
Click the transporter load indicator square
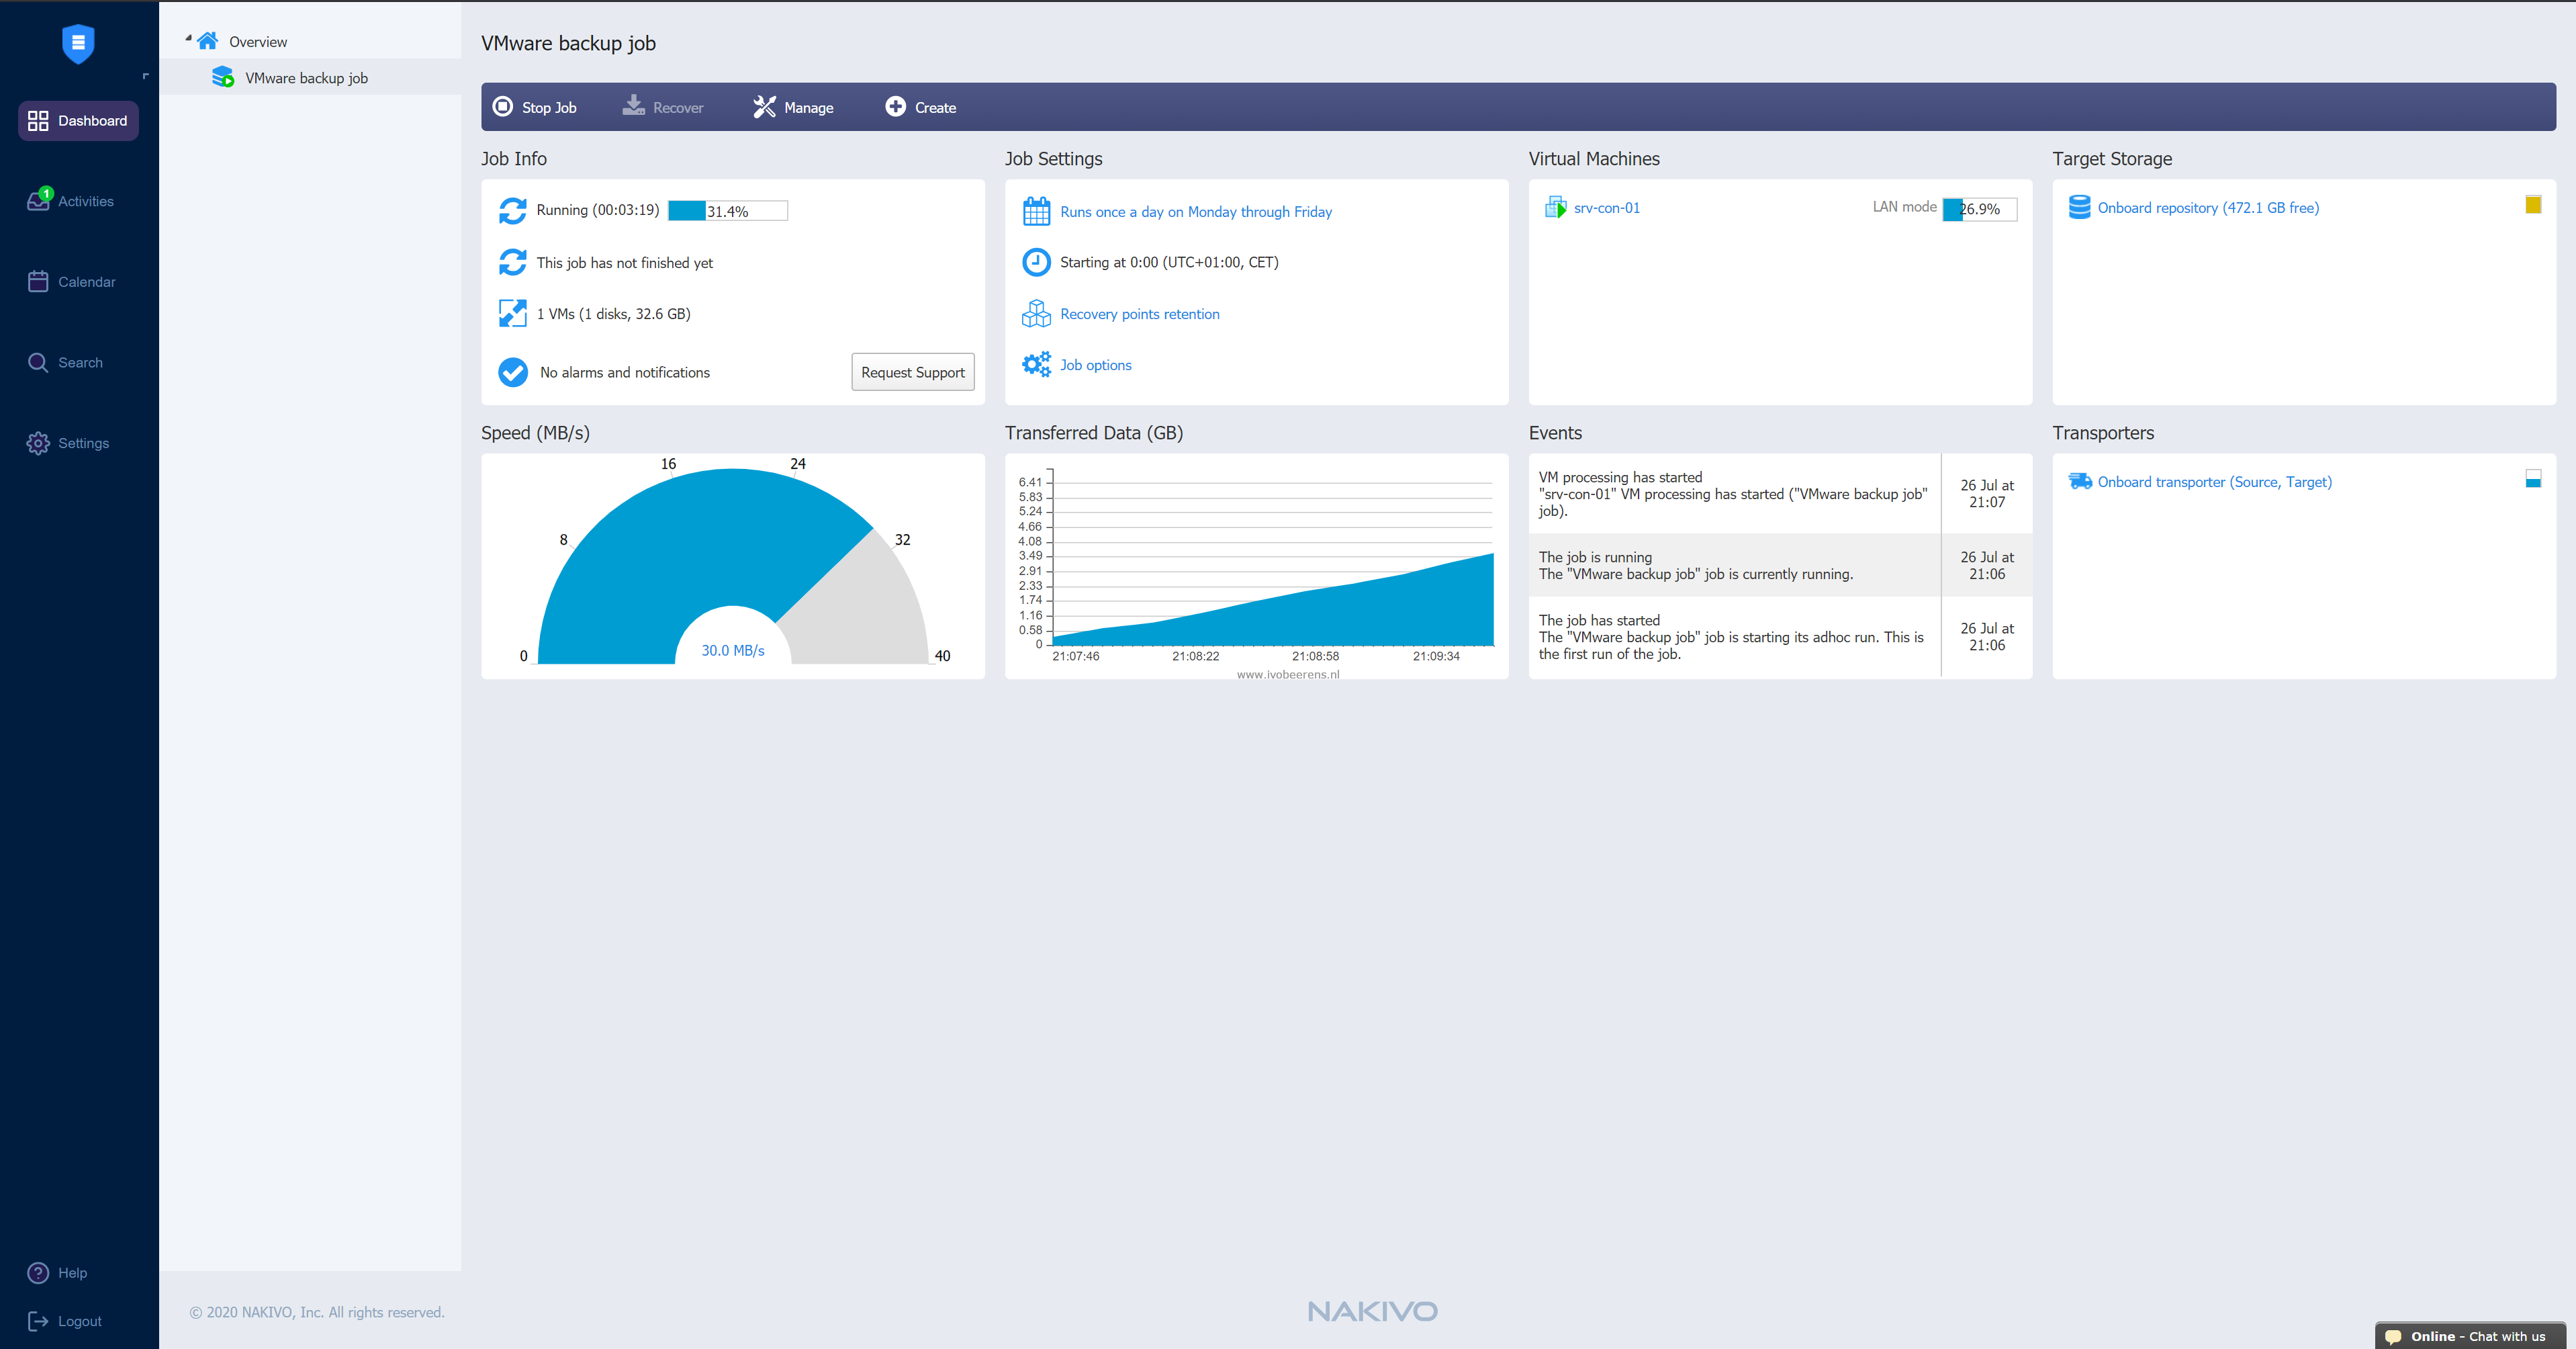pos(2533,480)
